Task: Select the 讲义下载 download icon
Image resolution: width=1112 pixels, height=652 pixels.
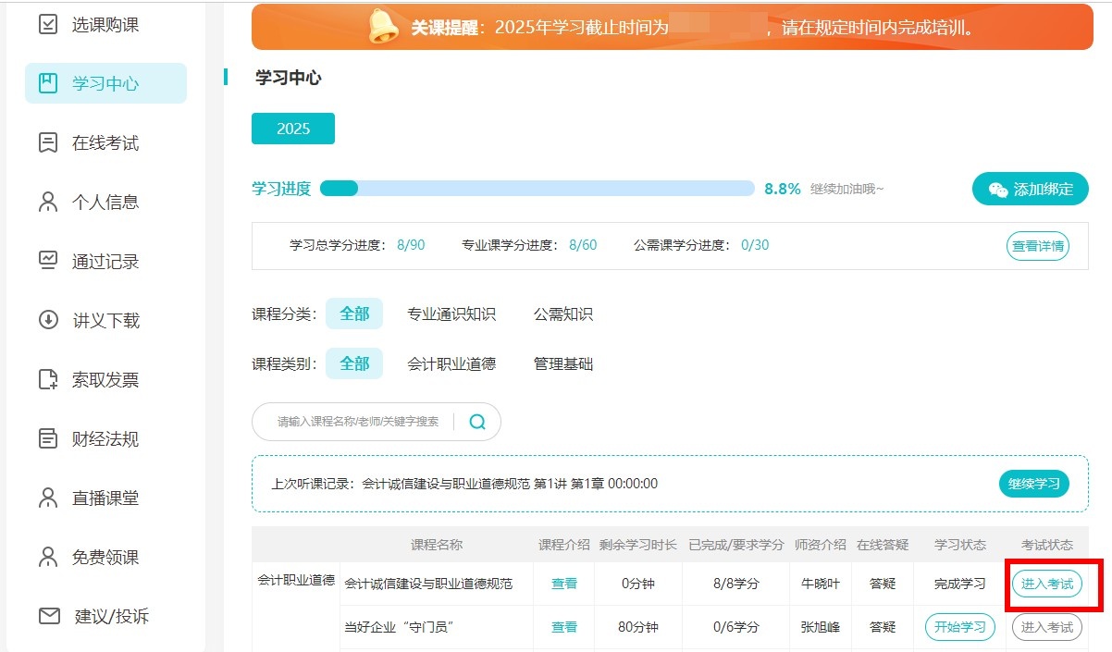Action: click(46, 320)
